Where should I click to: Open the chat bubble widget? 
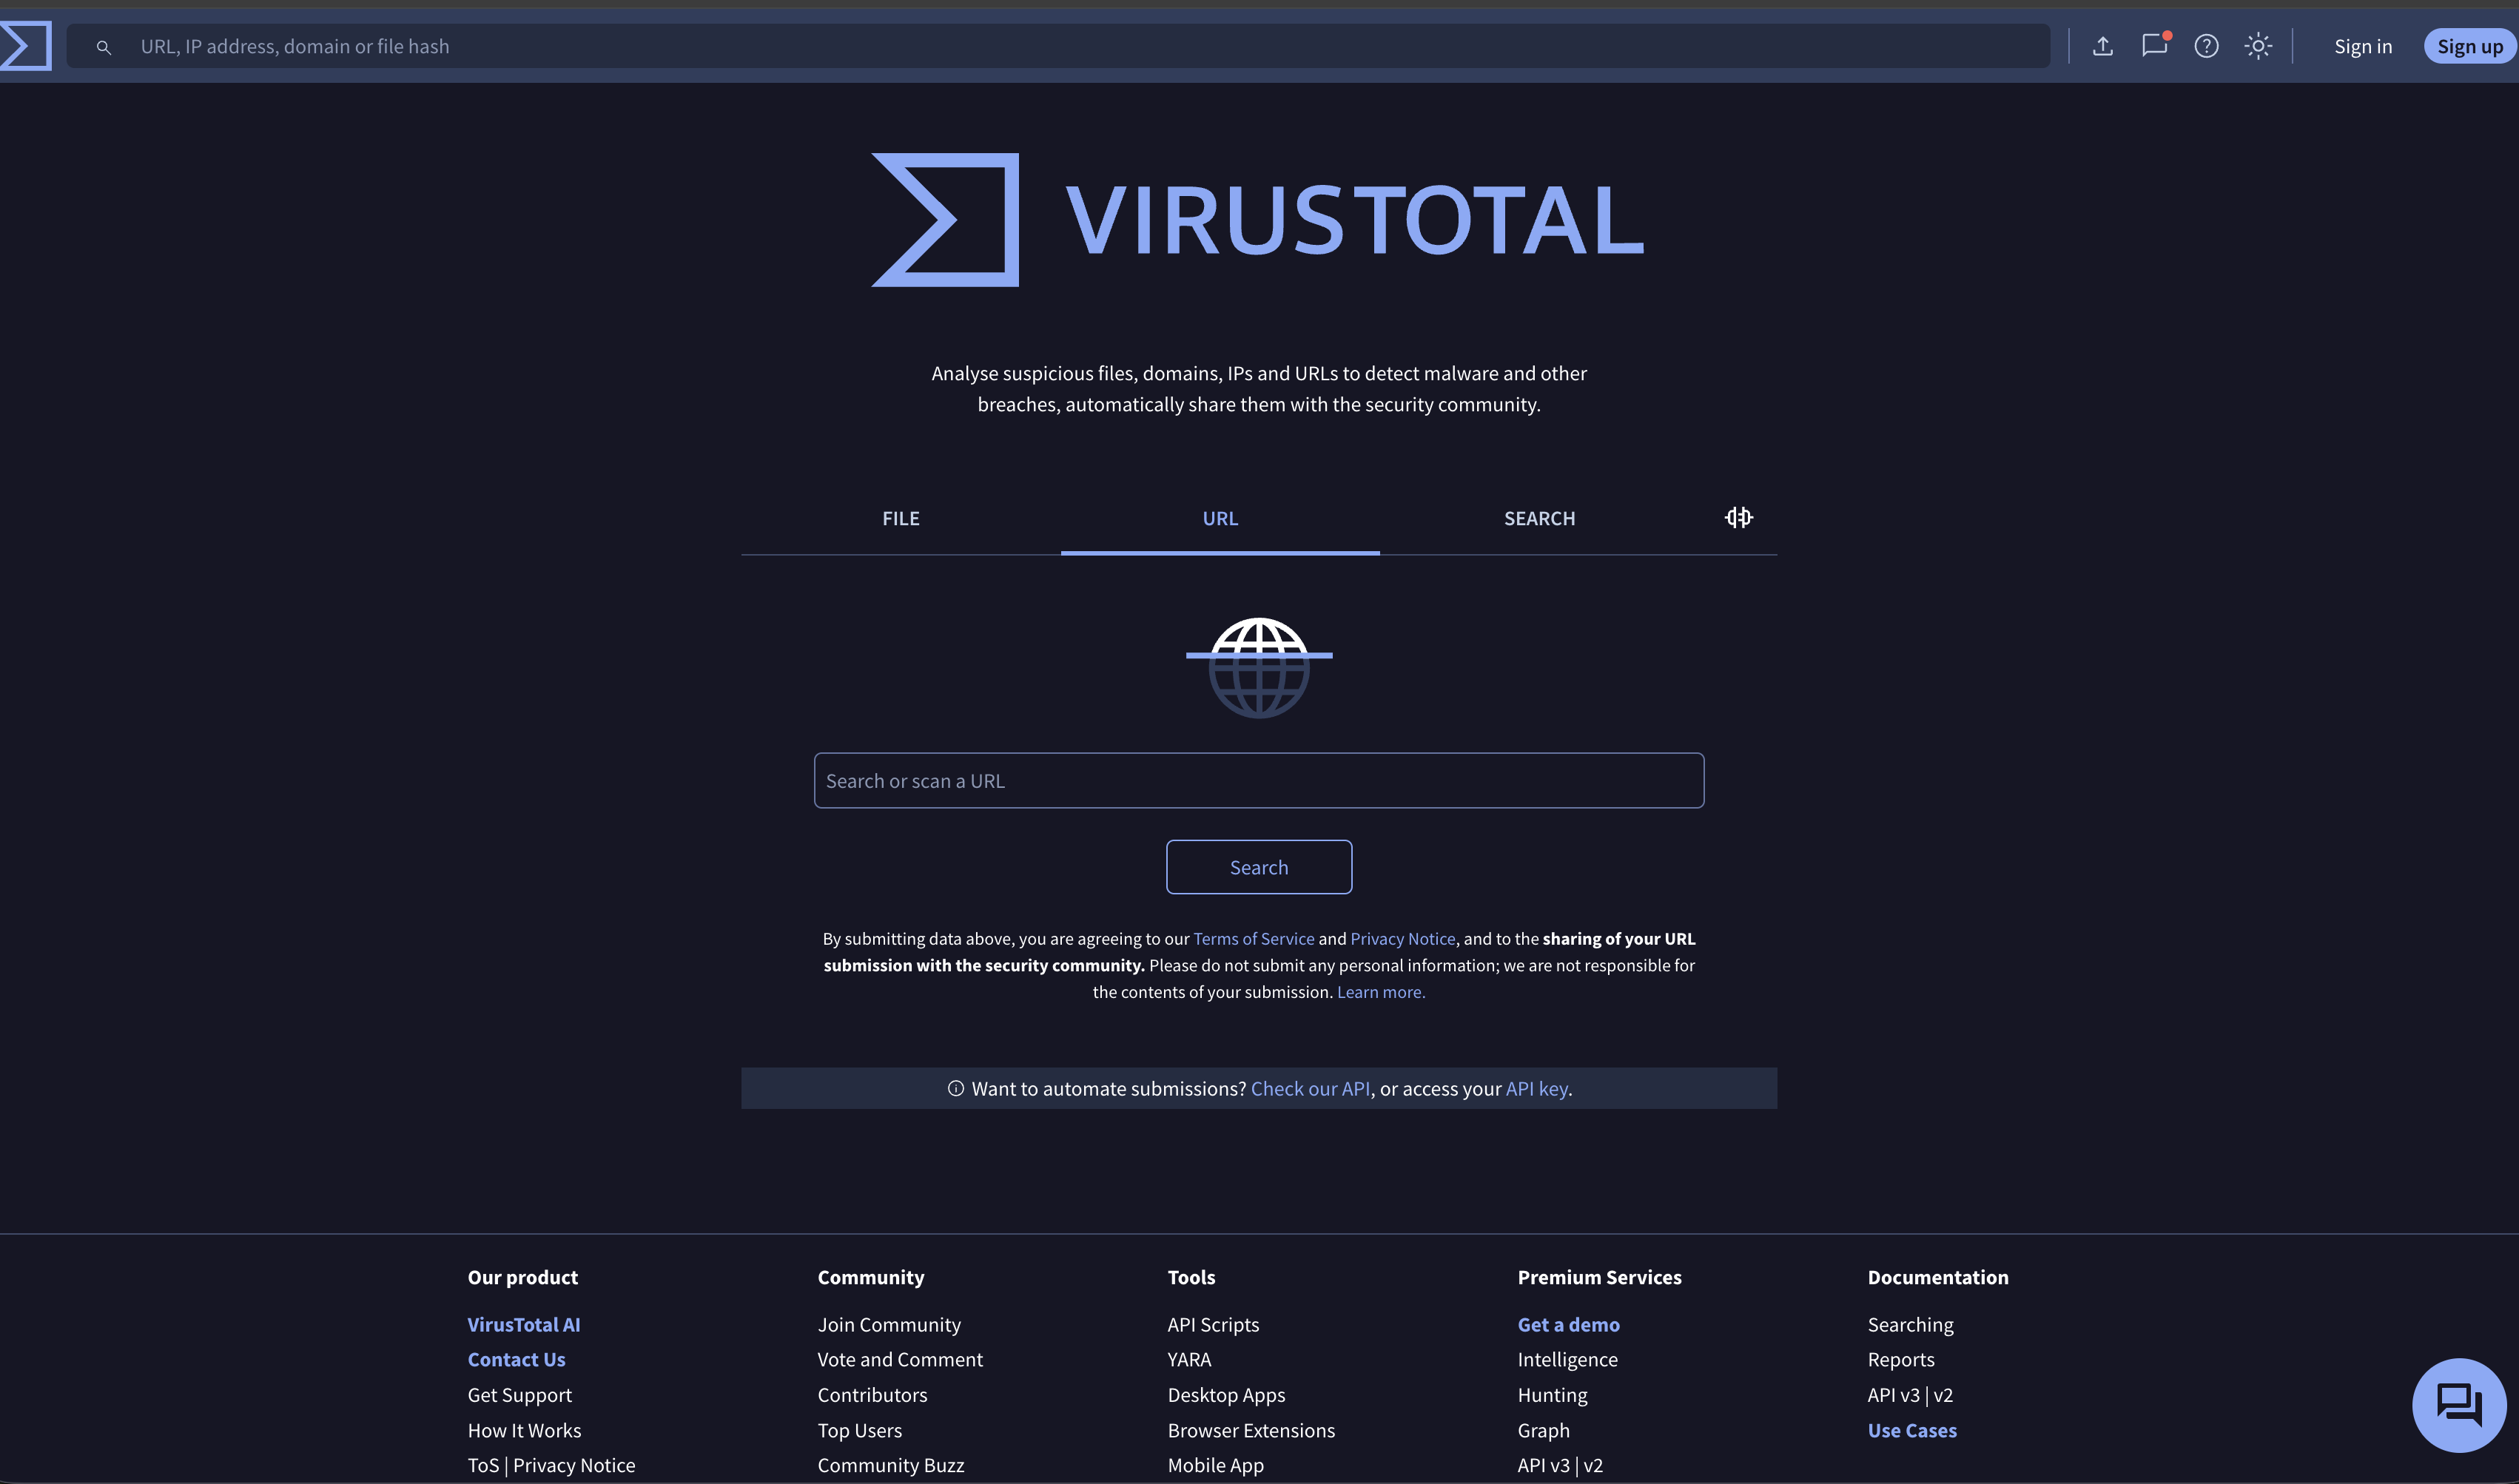tap(2459, 1404)
